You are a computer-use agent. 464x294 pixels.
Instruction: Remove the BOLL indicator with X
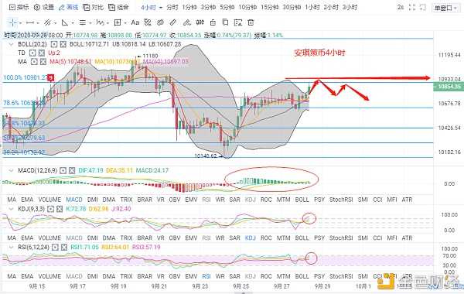pos(63,44)
